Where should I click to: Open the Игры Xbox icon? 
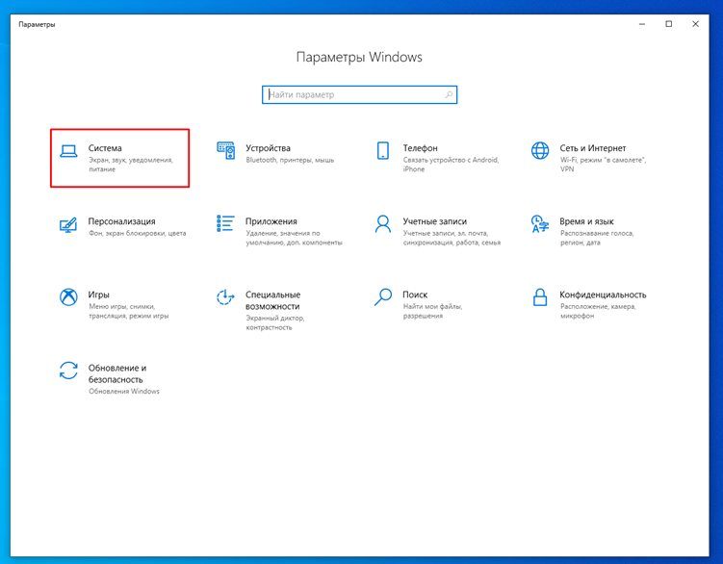(68, 297)
